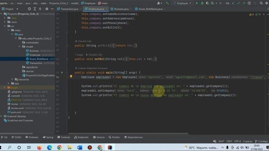This screenshot has height=151, width=269.
Task: Click the Select Opened File target icon
Action: point(29,9)
